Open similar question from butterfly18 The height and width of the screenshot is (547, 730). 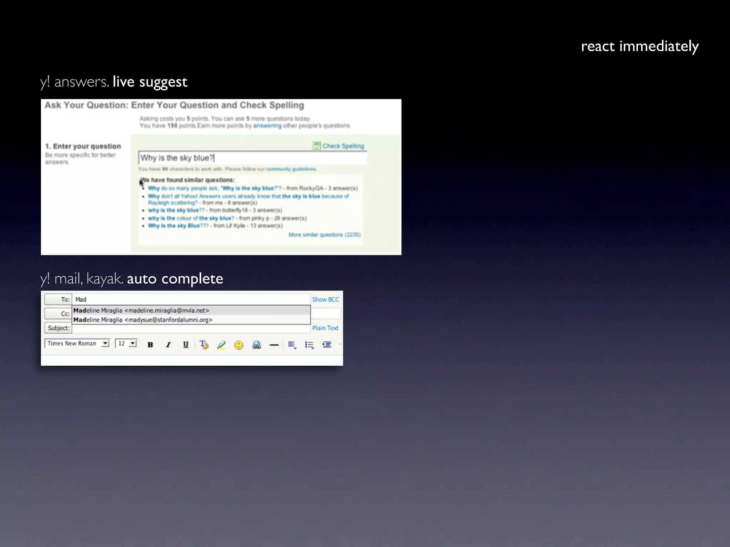(176, 210)
